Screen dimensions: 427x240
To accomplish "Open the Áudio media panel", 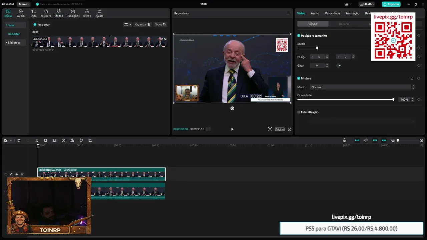I will (x=21, y=13).
